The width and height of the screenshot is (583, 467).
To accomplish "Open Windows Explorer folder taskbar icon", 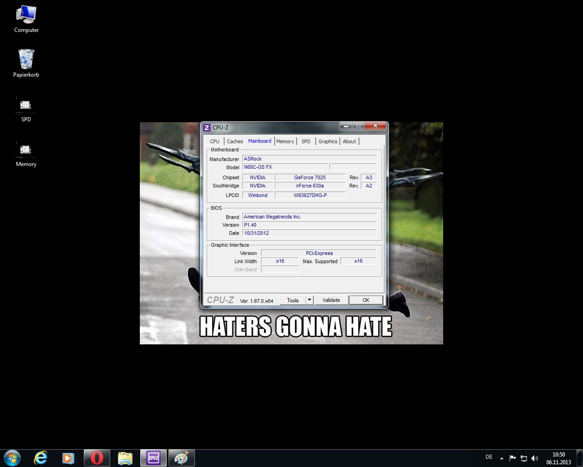I will tap(125, 458).
